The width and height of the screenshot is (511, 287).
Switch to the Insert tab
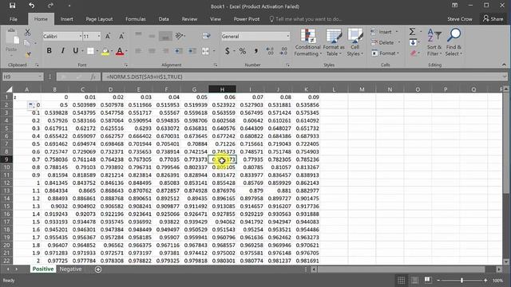[x=67, y=19]
